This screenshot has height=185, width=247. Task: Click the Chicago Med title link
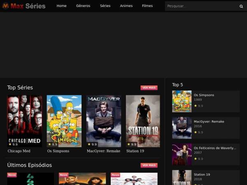[x=19, y=151]
